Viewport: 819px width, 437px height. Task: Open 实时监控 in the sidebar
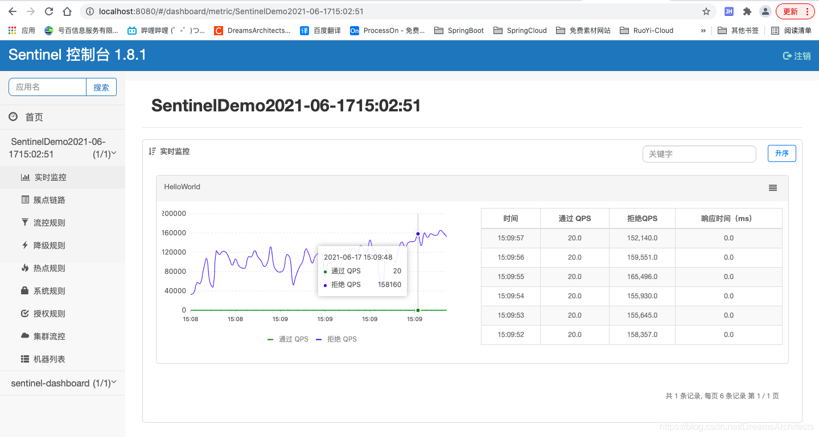coord(63,177)
